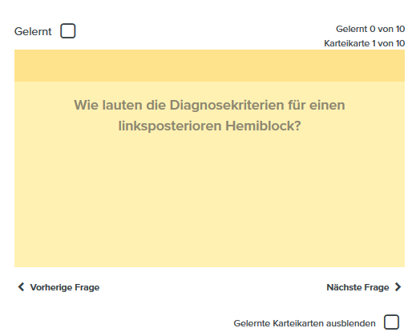Select the word linksposterioren in the question
The height and width of the screenshot is (332, 420).
(170, 126)
